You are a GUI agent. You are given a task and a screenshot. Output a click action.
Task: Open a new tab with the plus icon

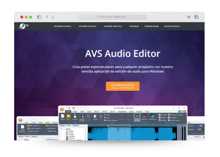[189, 17]
